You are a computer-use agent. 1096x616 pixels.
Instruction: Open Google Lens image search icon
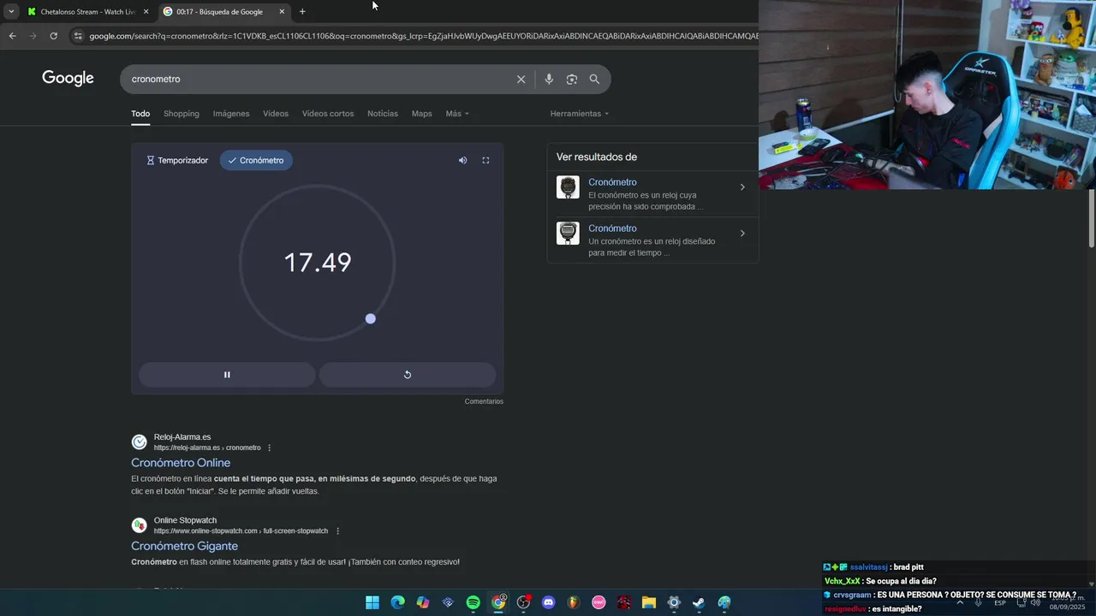click(x=572, y=79)
